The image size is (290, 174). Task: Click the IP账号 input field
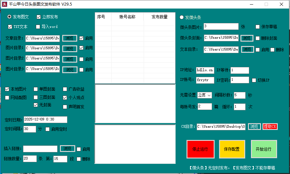(205, 80)
